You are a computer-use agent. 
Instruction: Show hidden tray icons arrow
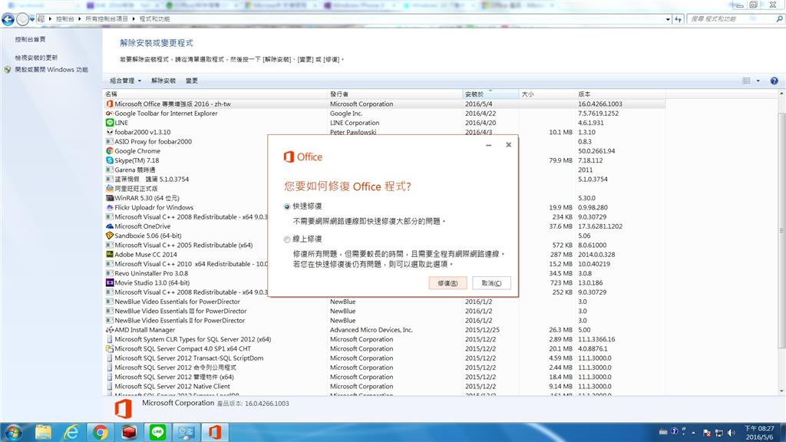(694, 433)
